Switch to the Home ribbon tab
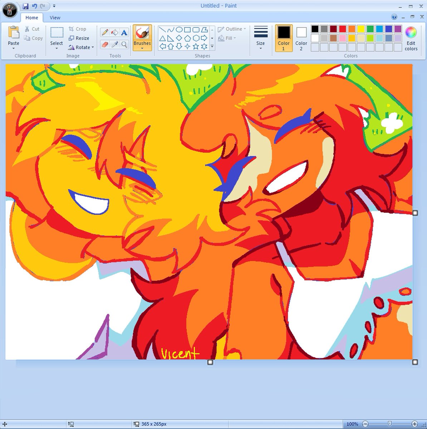This screenshot has width=427, height=429. (32, 18)
